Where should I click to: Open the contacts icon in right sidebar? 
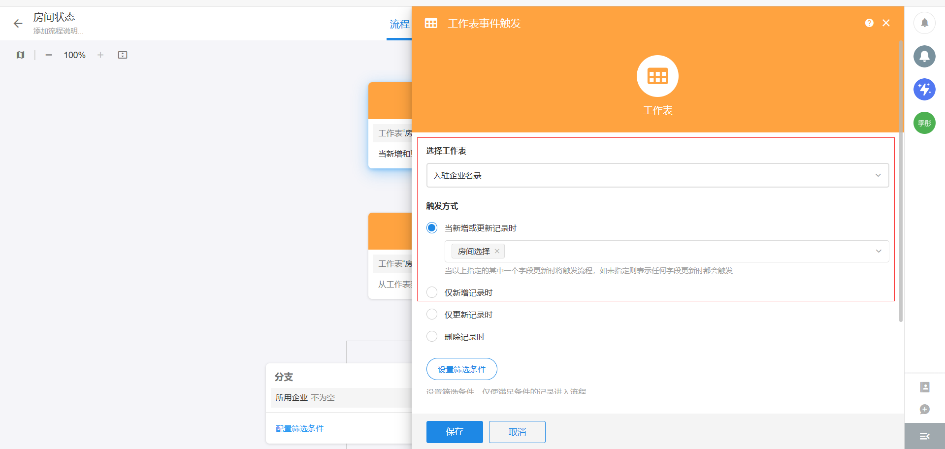[924, 387]
